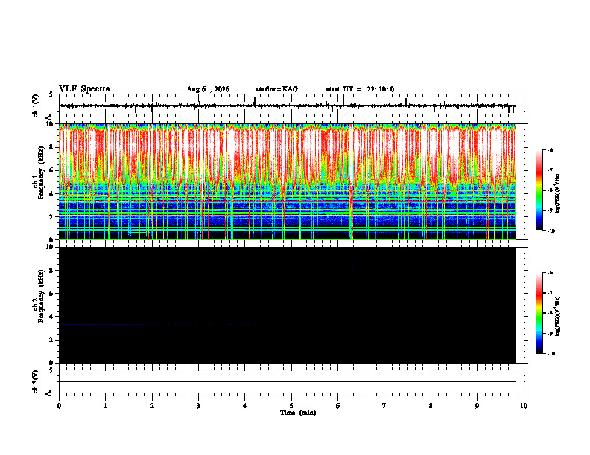Viewport: 590px width, 455px height.
Task: Click the start UT 22:10:0 label
Action: click(x=360, y=89)
